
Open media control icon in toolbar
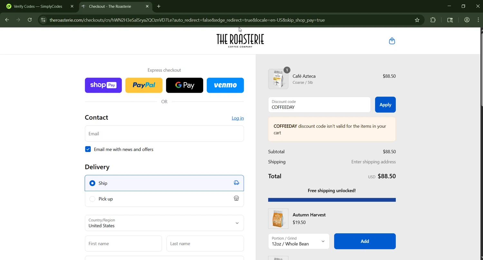[x=450, y=20]
